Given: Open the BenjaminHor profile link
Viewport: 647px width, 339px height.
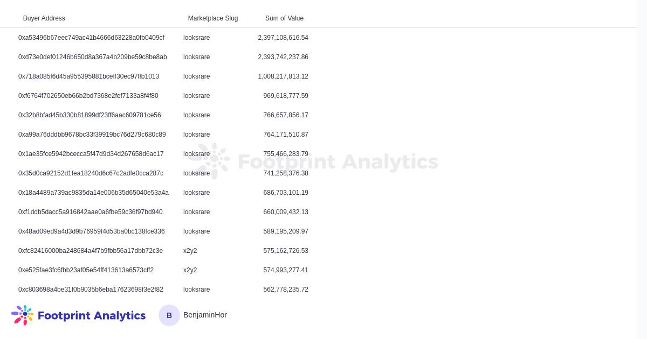Looking at the screenshot, I should (205, 315).
